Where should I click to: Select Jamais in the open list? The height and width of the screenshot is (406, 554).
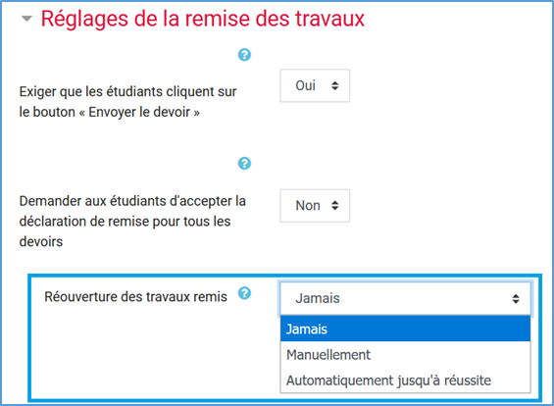(405, 329)
